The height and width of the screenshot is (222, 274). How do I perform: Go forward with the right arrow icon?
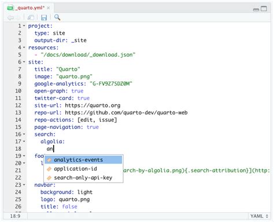[18, 18]
